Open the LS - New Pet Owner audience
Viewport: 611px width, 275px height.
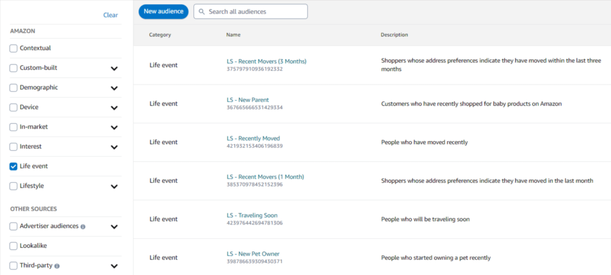pos(253,254)
